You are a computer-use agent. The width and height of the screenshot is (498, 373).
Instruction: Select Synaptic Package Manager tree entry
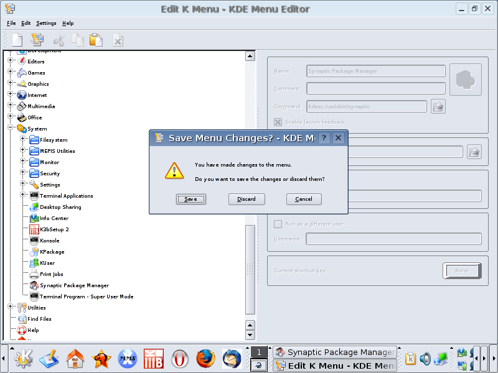tap(74, 285)
